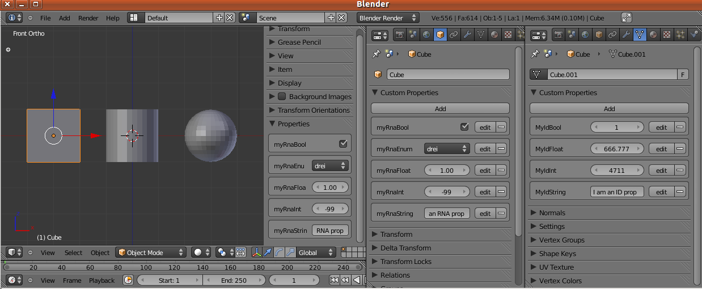Open Scene tab in right properties editor
This screenshot has width=702, height=289.
tap(572, 35)
